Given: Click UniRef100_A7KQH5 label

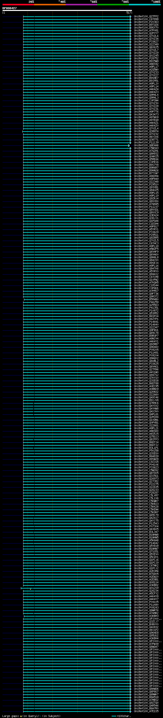Looking at the screenshot, I should pos(146,283).
